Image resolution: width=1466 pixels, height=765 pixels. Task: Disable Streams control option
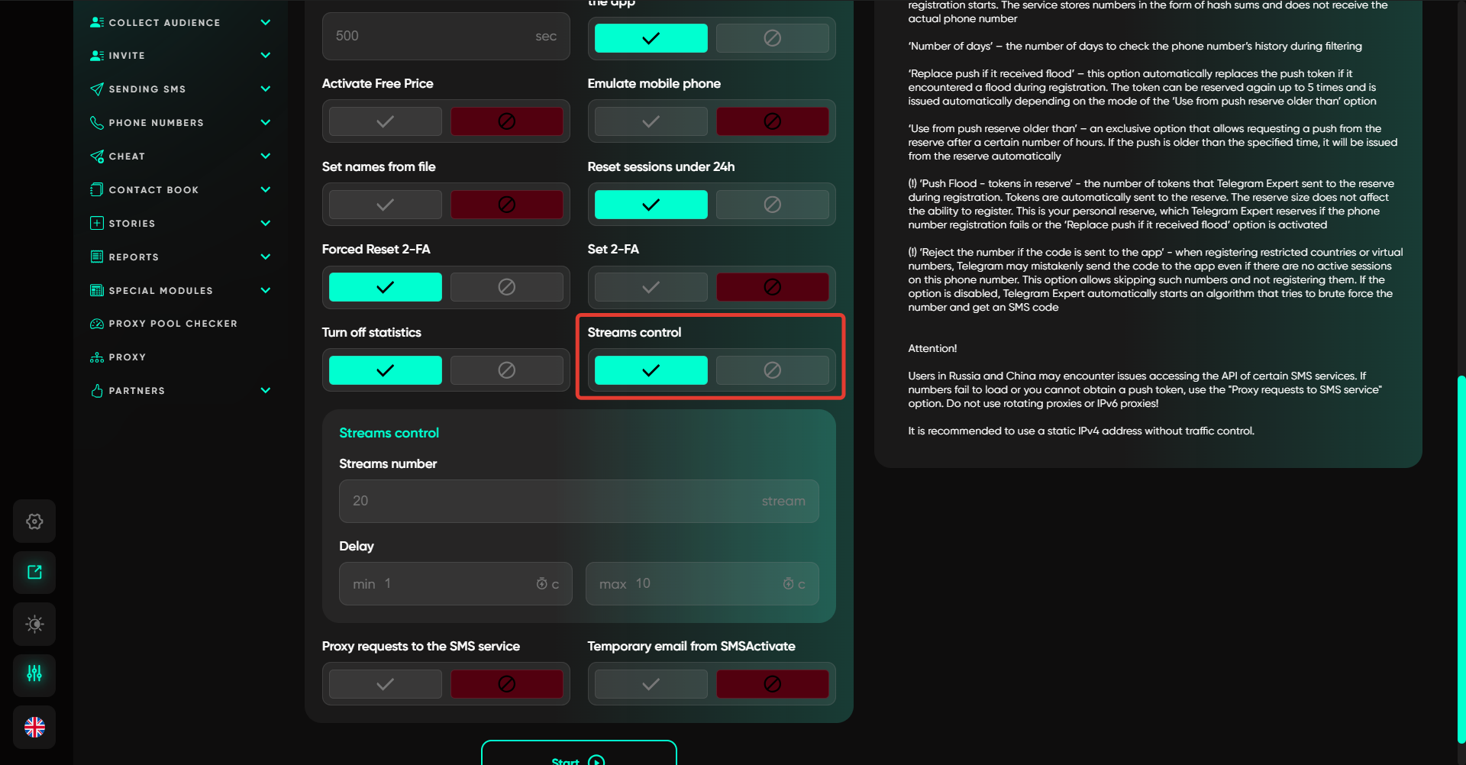(772, 370)
